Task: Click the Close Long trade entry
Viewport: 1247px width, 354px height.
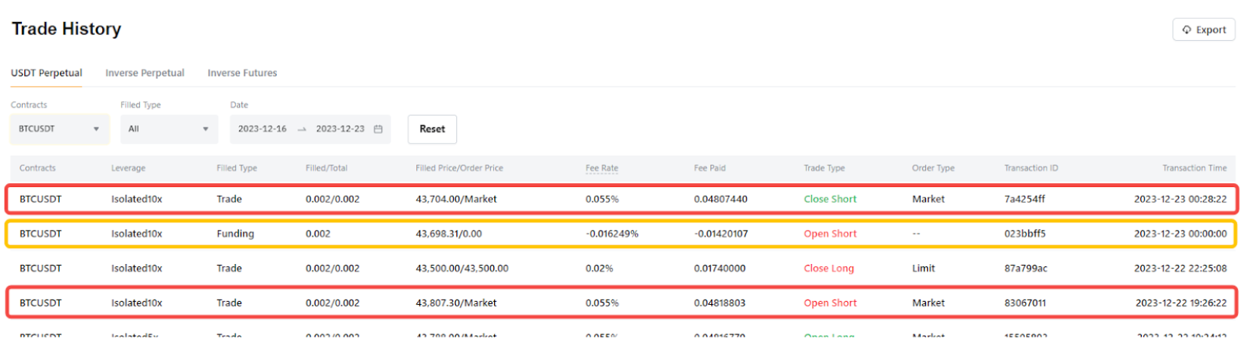Action: point(829,269)
